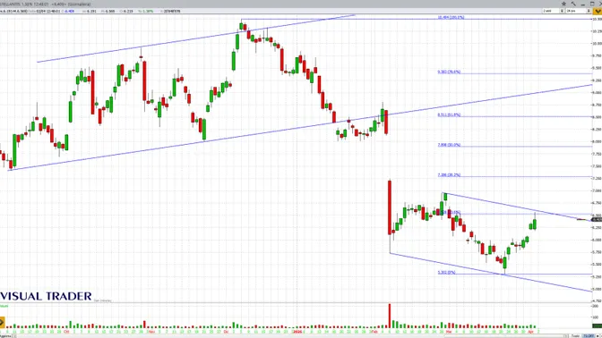This screenshot has width=602, height=338.
Task: Click the 61.8% Fibonacci level label
Action: (449, 114)
